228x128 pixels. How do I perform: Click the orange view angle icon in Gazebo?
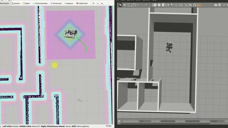(x=199, y=5)
